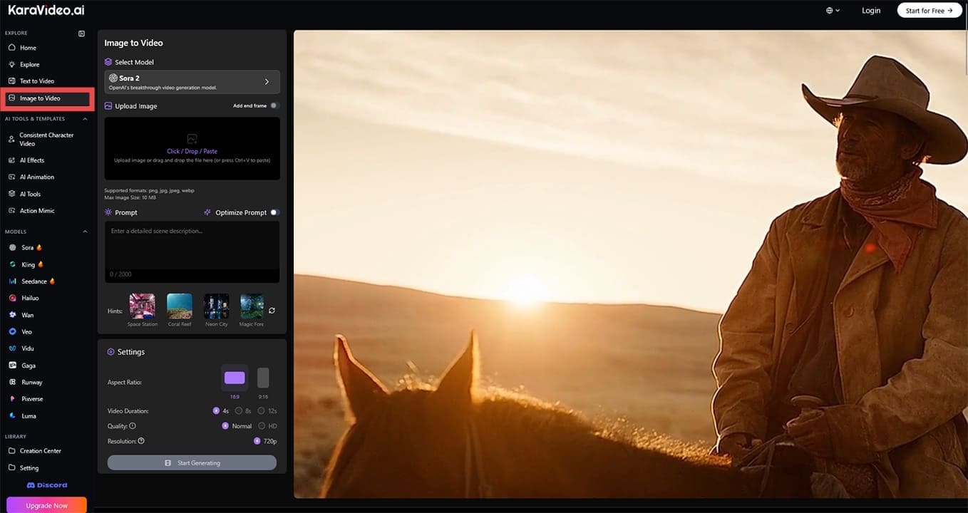Toggle the Add end frame switch
This screenshot has width=968, height=513.
click(x=274, y=105)
